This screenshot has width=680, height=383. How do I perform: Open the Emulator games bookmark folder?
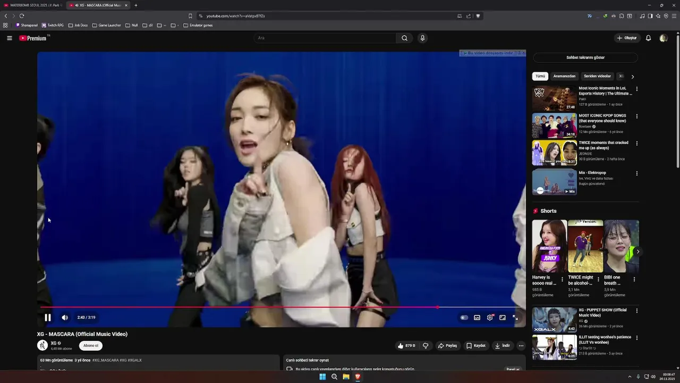tap(198, 25)
